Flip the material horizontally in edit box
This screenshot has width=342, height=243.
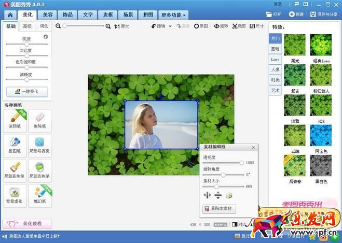(208, 195)
